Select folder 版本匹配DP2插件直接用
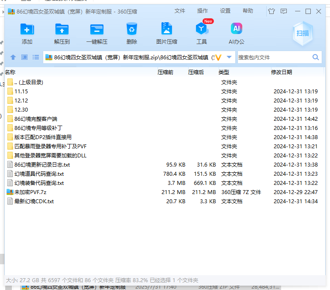 click(165, 137)
